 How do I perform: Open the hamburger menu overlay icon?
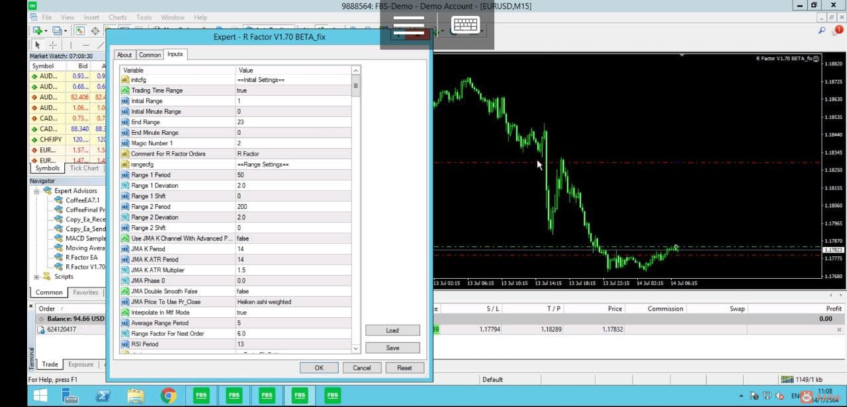(408, 25)
